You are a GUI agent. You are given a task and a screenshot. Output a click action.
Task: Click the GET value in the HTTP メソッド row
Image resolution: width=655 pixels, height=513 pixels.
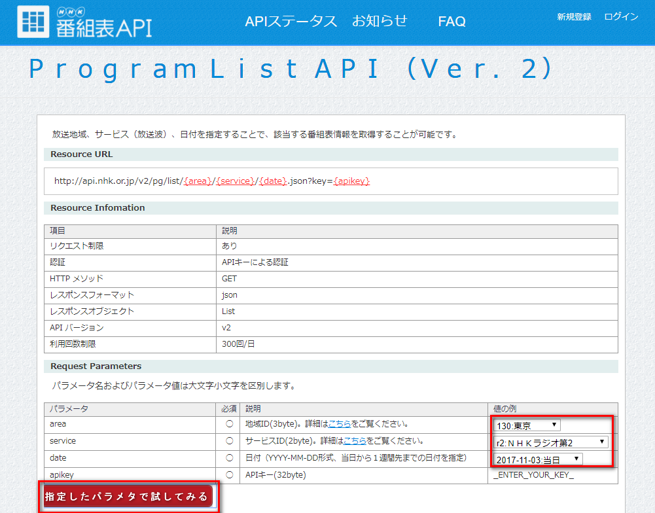(230, 278)
